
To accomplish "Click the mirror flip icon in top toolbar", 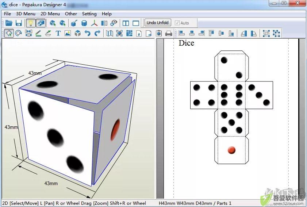I will 104,23.
